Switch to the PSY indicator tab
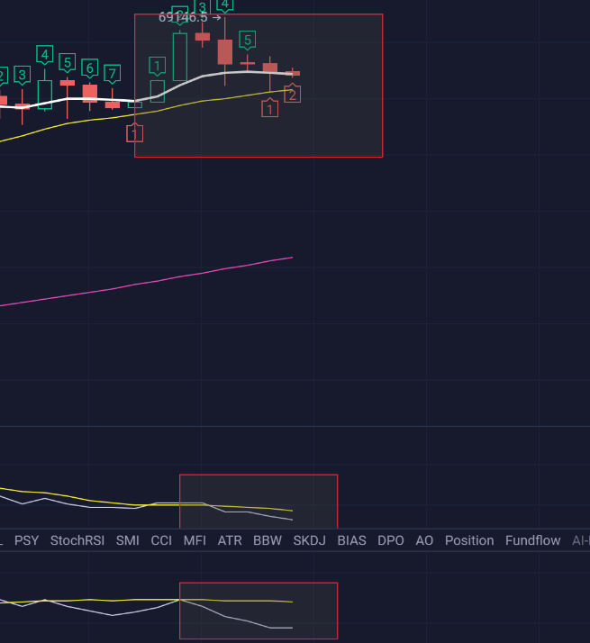The height and width of the screenshot is (643, 590). (27, 540)
